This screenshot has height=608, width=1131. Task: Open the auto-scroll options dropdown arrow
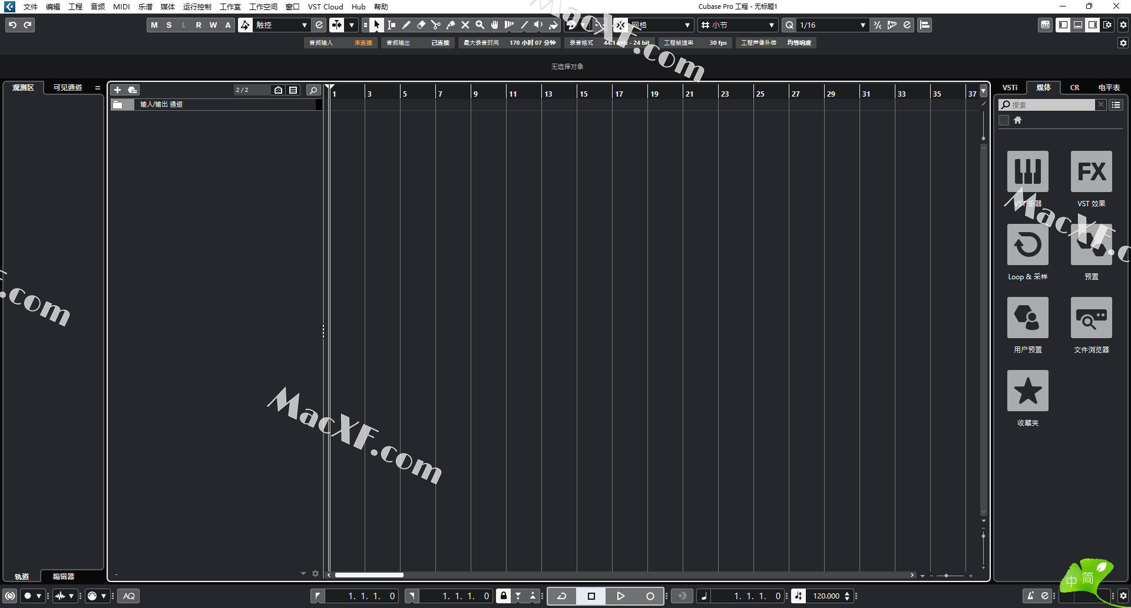click(x=352, y=25)
